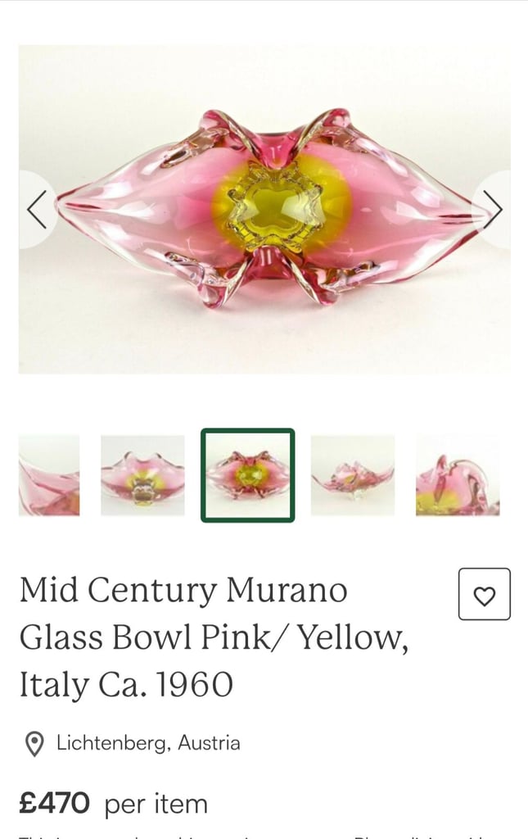Click the yellow center of the bowl photo
The height and width of the screenshot is (839, 528).
[274, 207]
